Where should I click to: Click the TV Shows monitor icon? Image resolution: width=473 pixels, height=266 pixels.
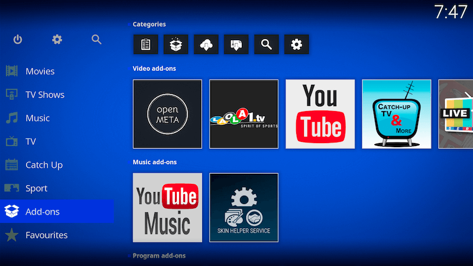pyautogui.click(x=12, y=95)
